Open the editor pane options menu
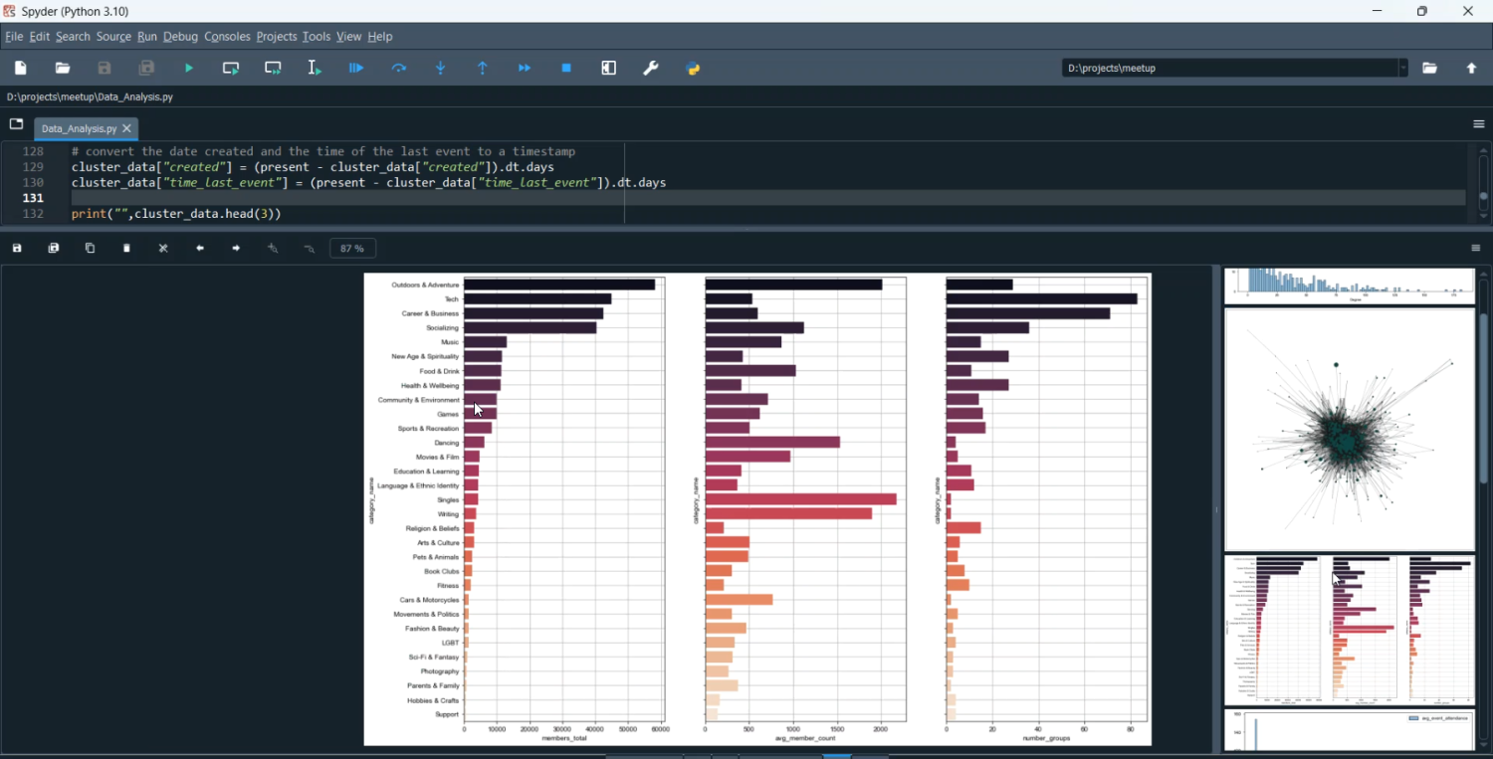 click(1478, 125)
